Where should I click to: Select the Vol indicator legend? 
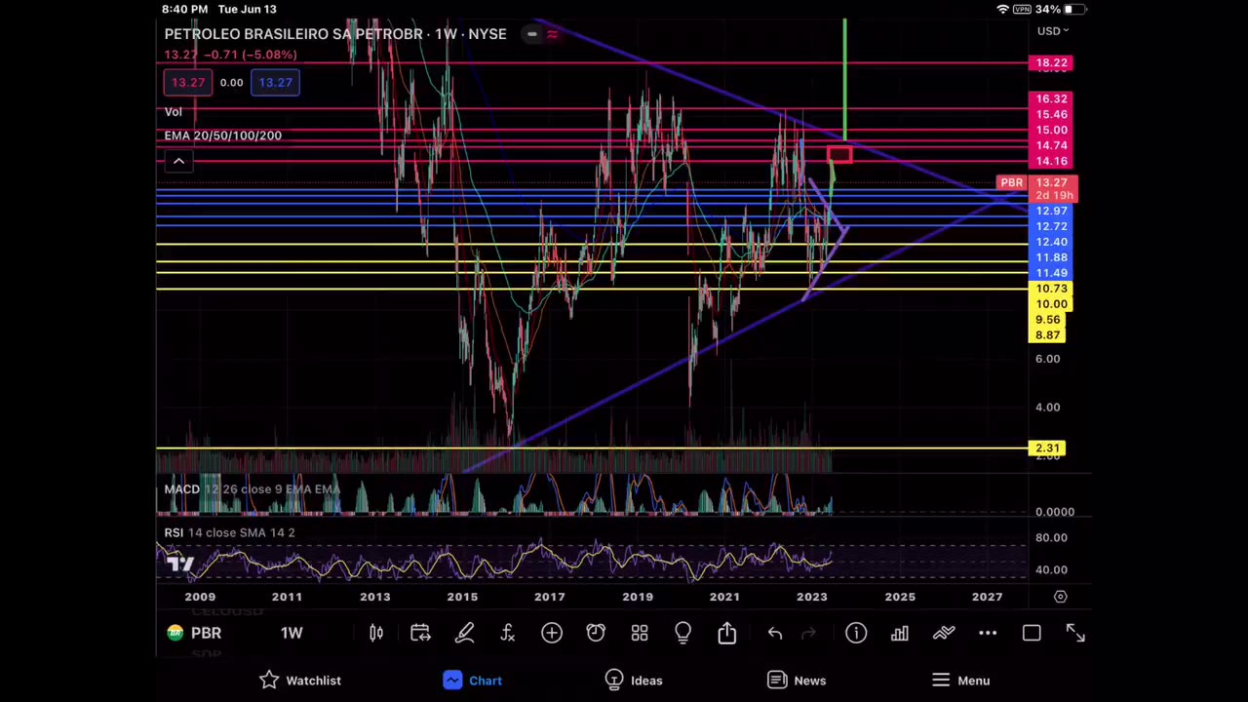(174, 112)
